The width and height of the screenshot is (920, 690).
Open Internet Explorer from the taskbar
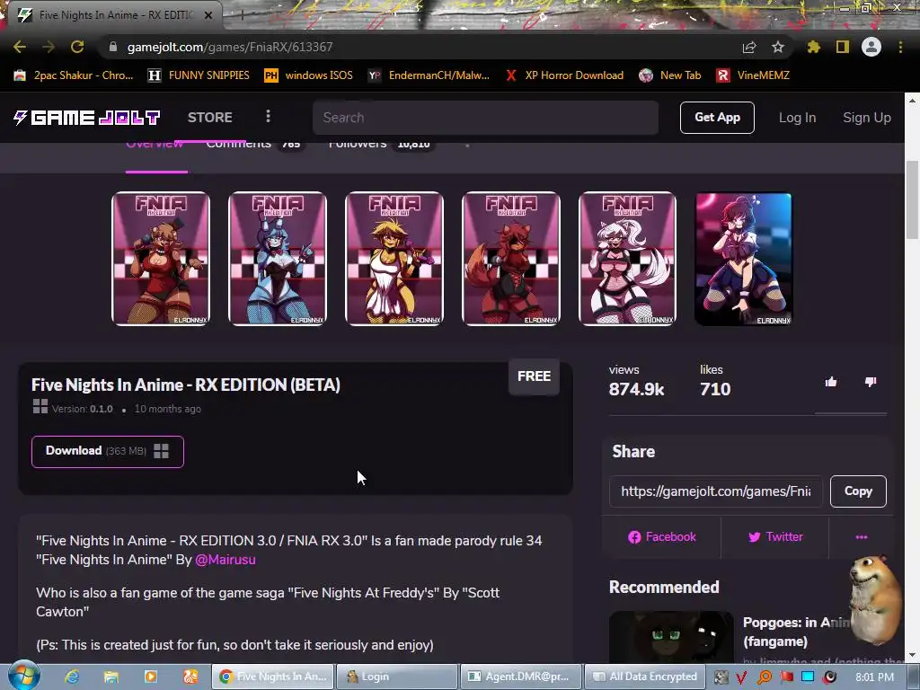pos(72,677)
